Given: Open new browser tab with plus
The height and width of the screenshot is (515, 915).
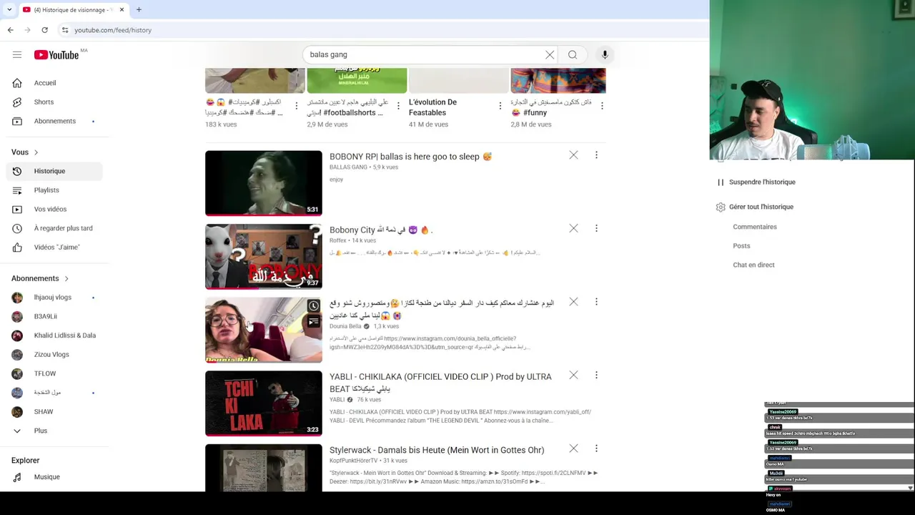Looking at the screenshot, I should point(139,9).
